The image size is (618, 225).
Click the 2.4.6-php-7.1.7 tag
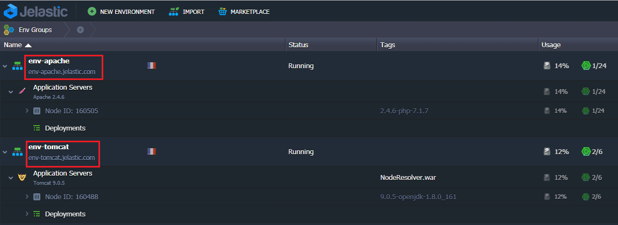404,111
